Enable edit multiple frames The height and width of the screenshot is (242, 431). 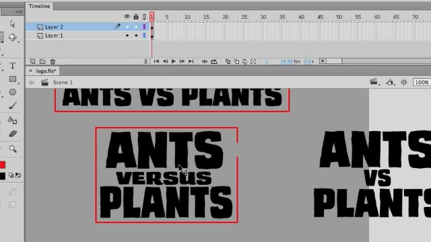pos(244,61)
